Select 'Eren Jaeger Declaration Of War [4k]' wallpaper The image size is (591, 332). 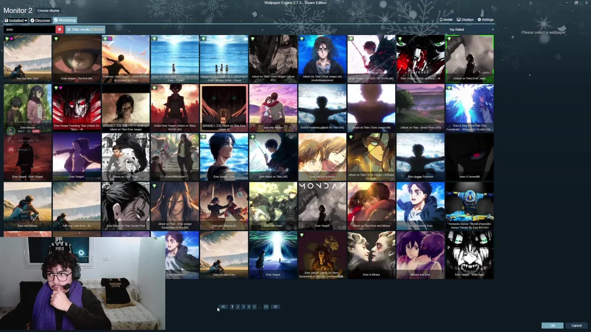[x=175, y=206]
